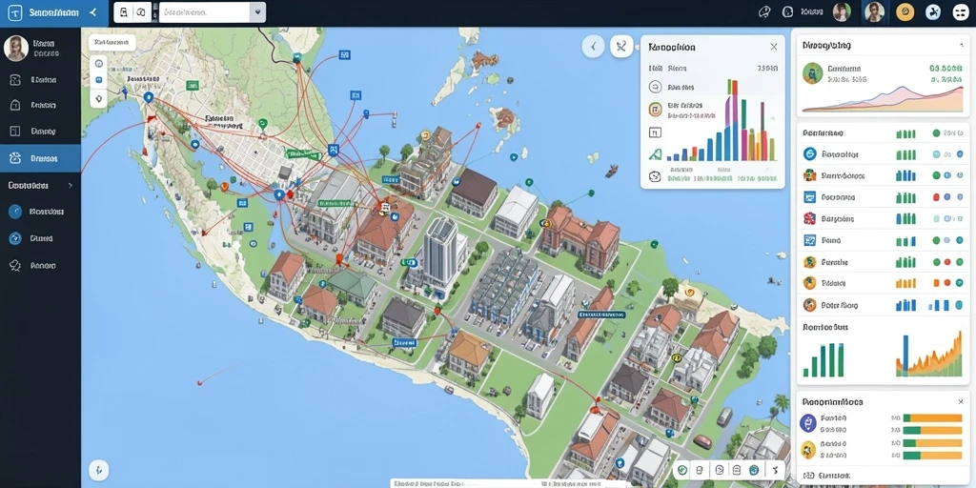This screenshot has width=976, height=488.
Task: Click the first orange-green progress bar in bottom panel
Action: click(932, 418)
